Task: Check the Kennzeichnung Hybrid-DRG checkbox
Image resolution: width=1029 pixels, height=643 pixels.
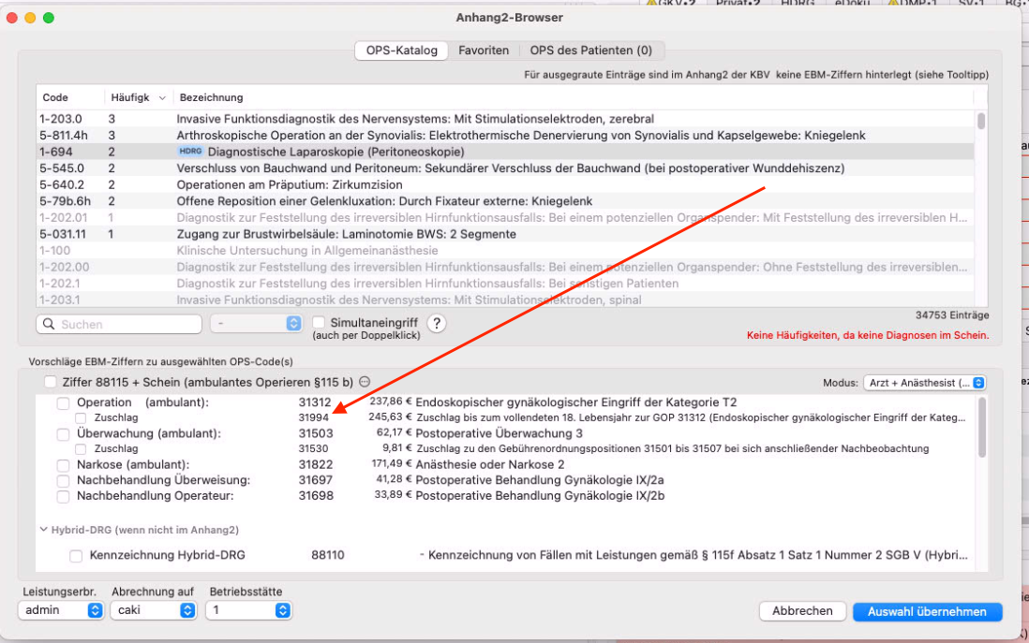Action: (x=76, y=555)
